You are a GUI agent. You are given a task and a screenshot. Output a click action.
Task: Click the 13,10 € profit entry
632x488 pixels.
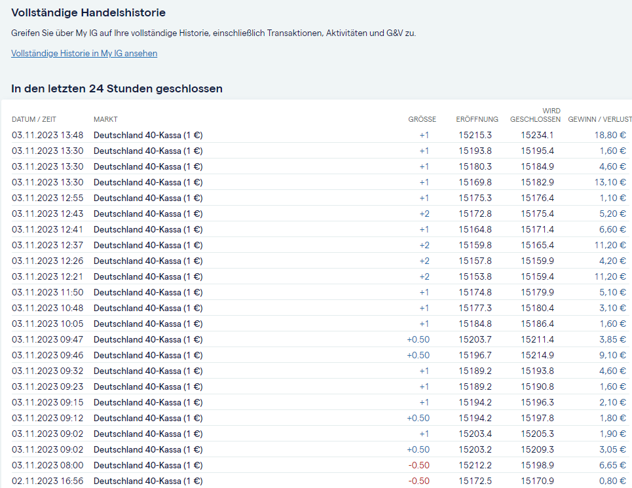pyautogui.click(x=610, y=182)
